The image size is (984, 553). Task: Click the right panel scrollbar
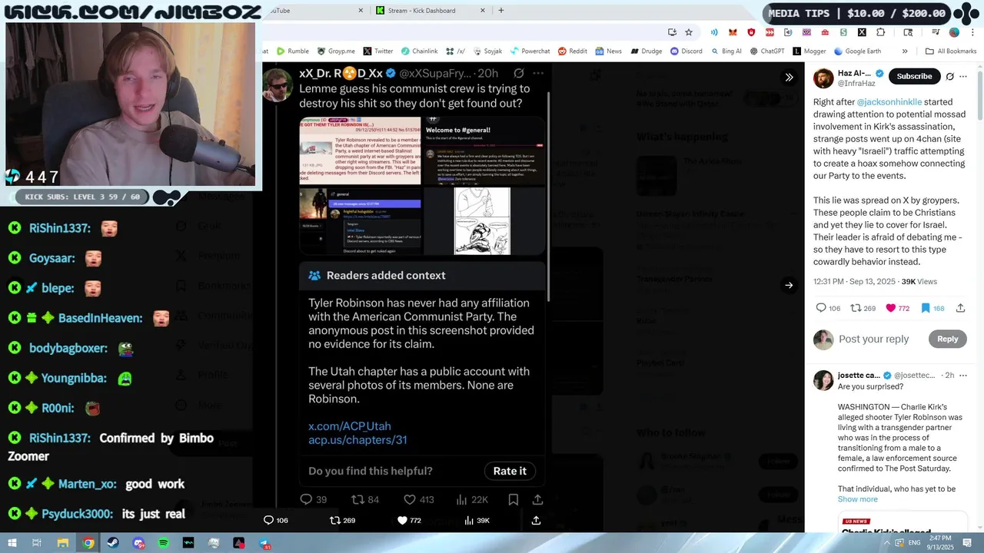[979, 96]
